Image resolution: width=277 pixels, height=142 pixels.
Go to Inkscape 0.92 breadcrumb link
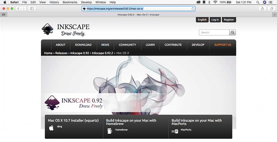point(80,53)
